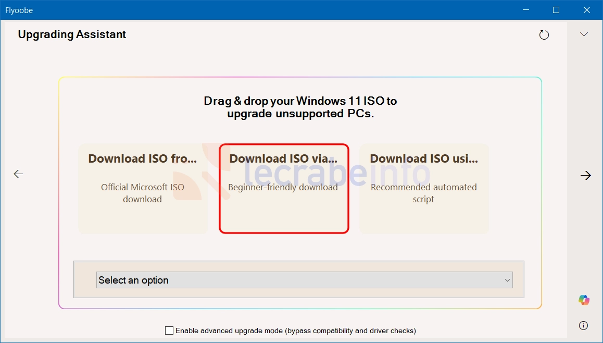Screen dimensions: 603x343
Task: Minimize the Flyoobe window
Action: (x=526, y=10)
